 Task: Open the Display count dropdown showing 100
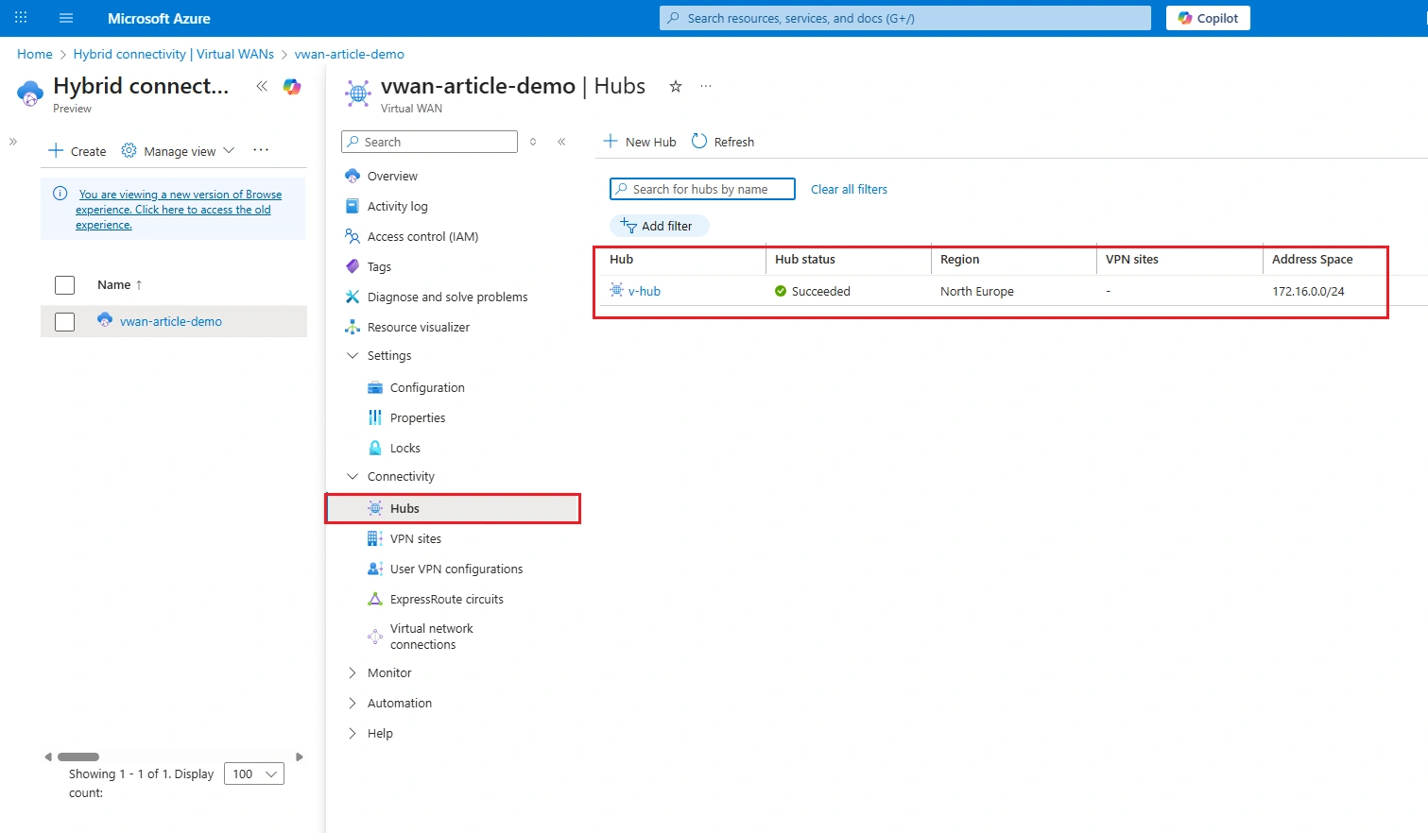pos(254,774)
